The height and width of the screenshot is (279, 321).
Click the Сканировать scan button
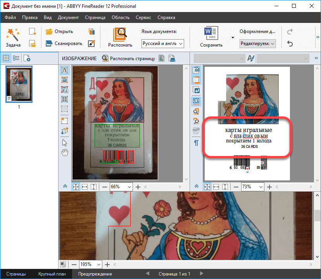pyautogui.click(x=64, y=43)
